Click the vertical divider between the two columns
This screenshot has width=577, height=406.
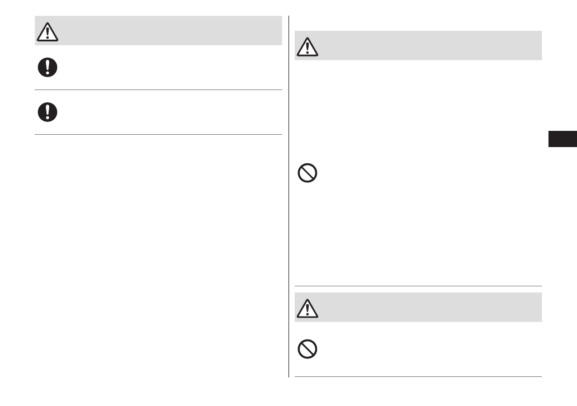289,196
